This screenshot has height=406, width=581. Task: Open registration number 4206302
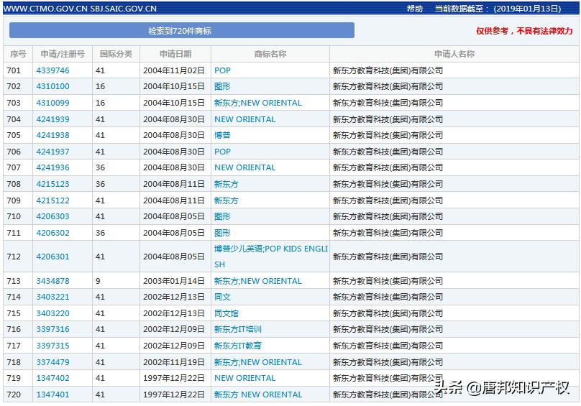(52, 233)
